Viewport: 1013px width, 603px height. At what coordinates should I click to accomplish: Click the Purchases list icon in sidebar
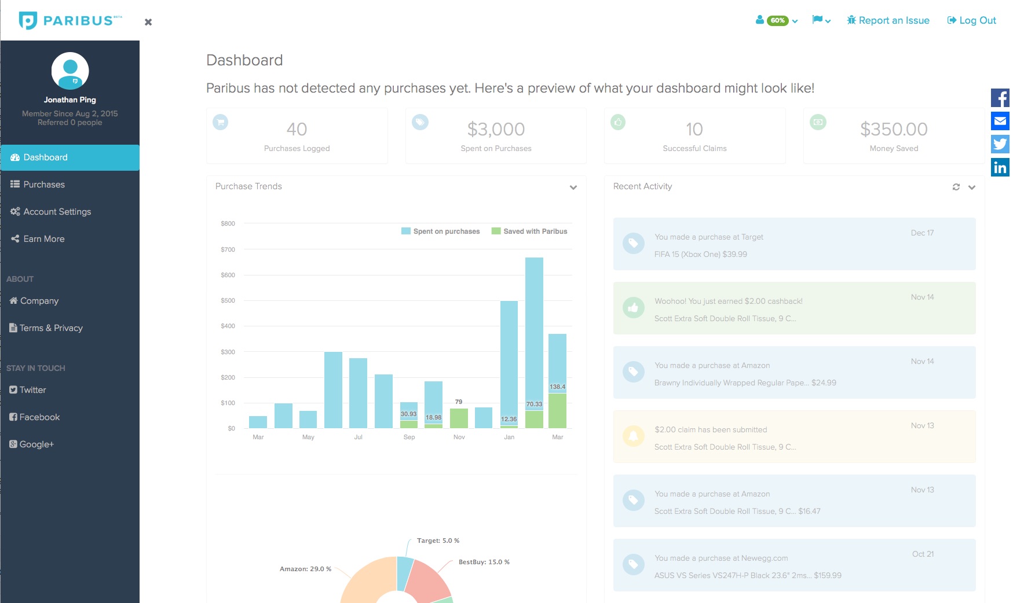click(15, 184)
